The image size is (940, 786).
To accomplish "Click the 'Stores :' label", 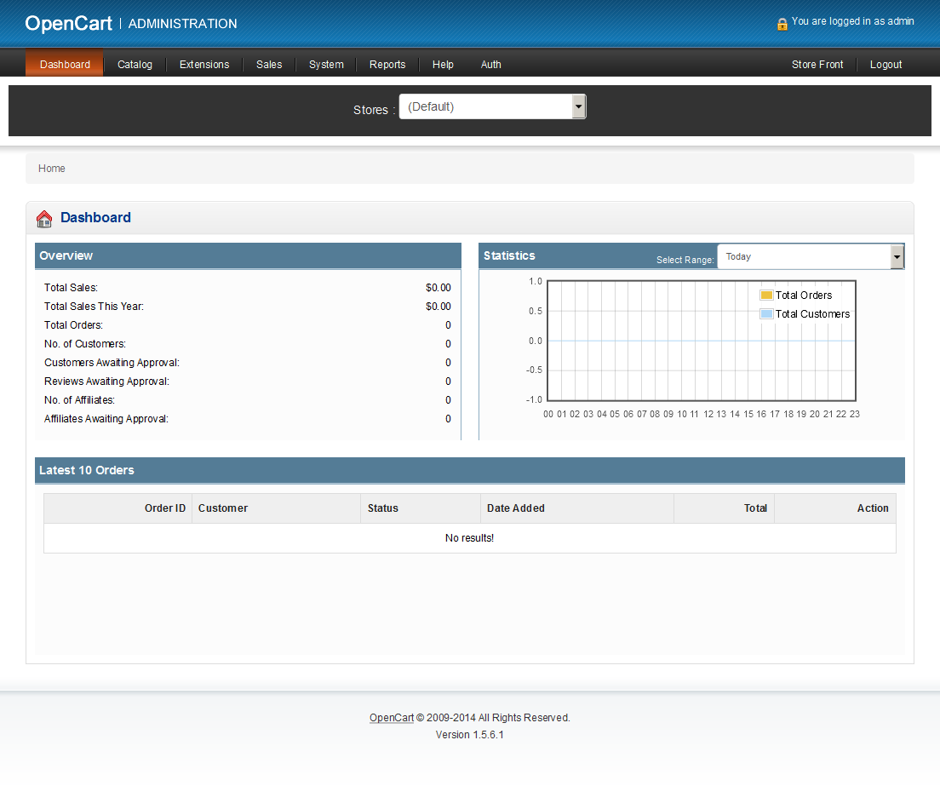I will pos(374,110).
